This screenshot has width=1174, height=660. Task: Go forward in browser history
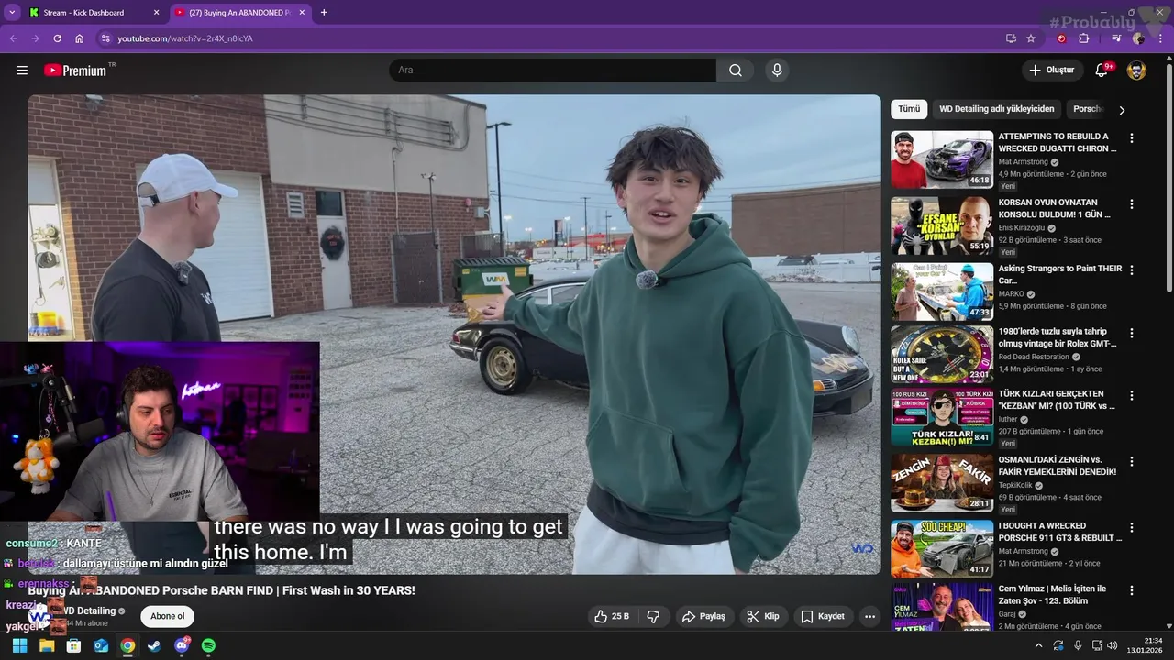35,38
